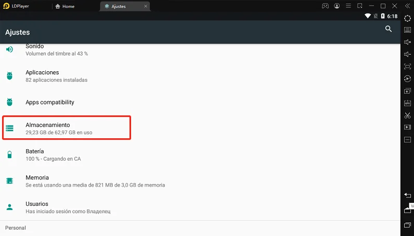The image size is (414, 236).
Task: Open Almacenamiento storage settings
Action: [x=200, y=128]
